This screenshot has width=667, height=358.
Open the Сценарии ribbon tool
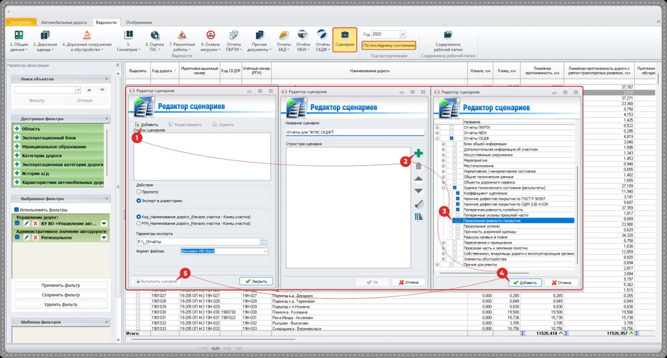pos(344,40)
